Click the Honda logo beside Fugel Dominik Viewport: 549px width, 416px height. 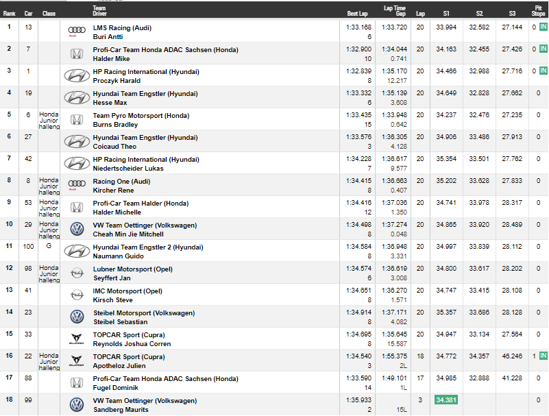[x=77, y=382]
